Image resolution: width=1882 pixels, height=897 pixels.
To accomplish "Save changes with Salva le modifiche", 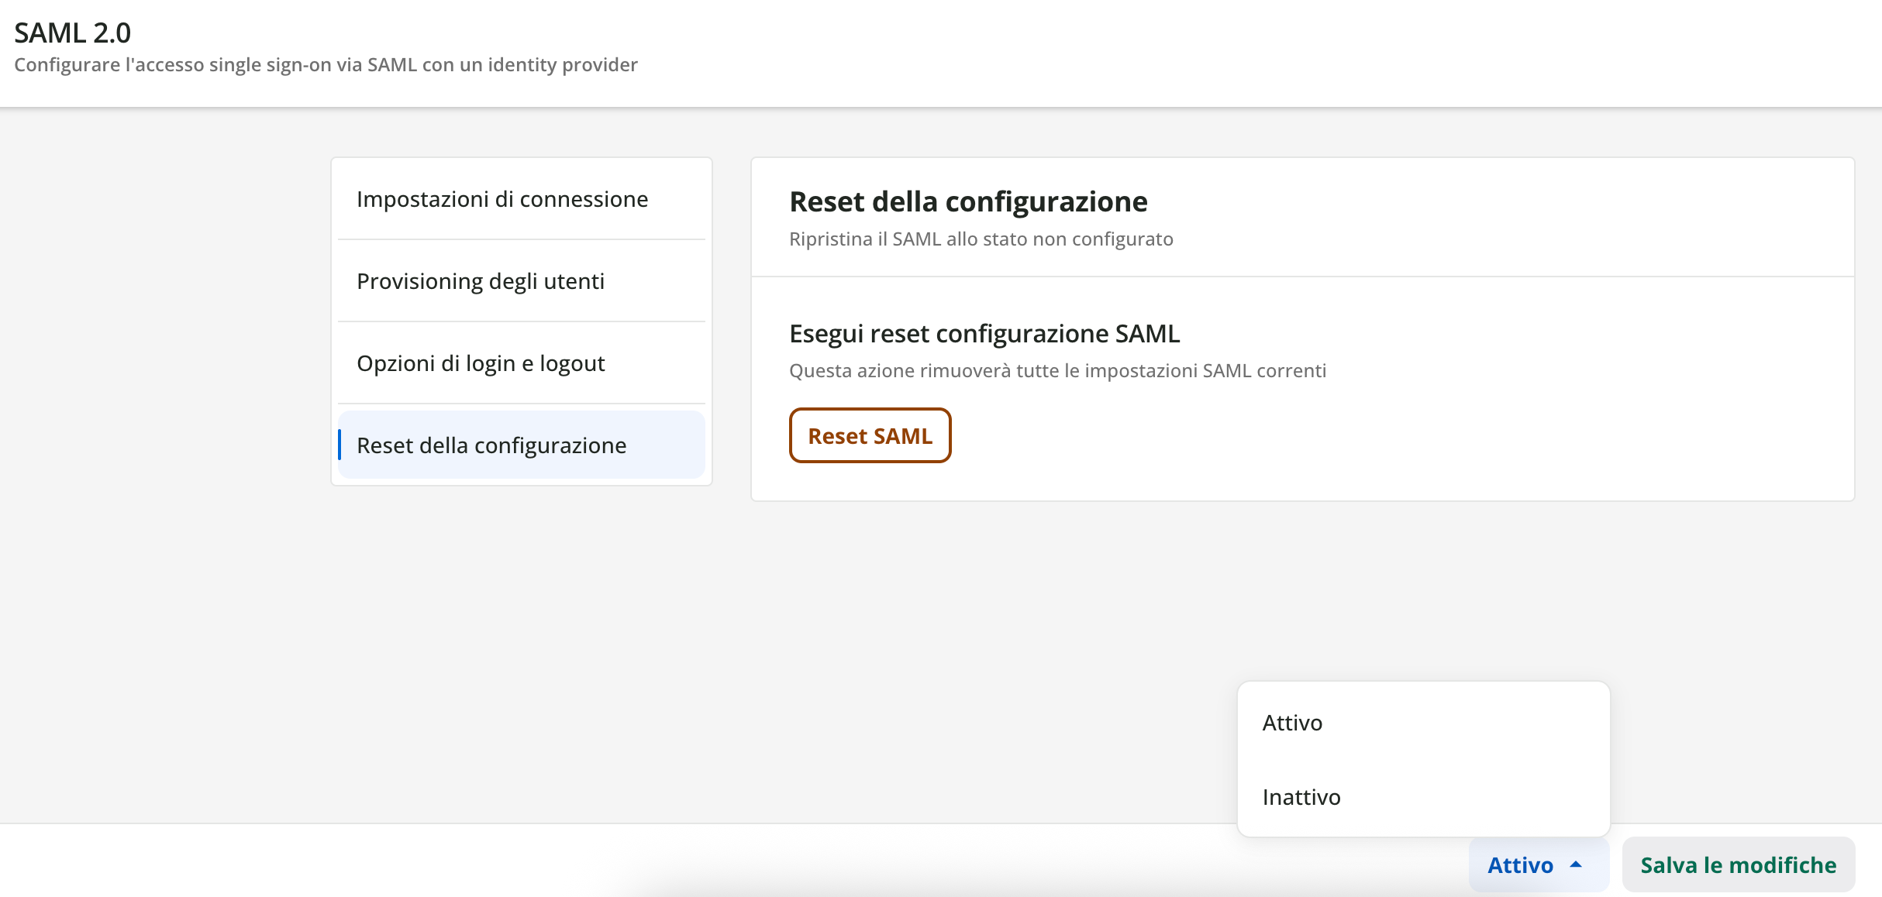I will click(x=1738, y=864).
